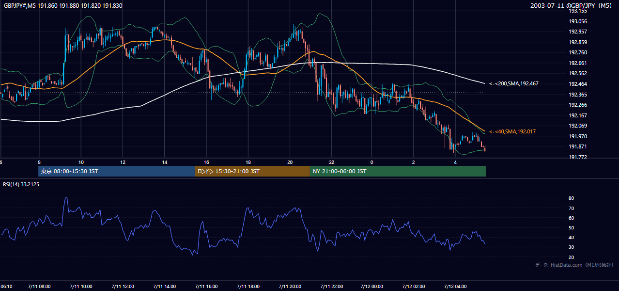Screen dimensions: 619x291
Task: Click the RSI(14) 33.2125 indicator label
Action: point(21,184)
